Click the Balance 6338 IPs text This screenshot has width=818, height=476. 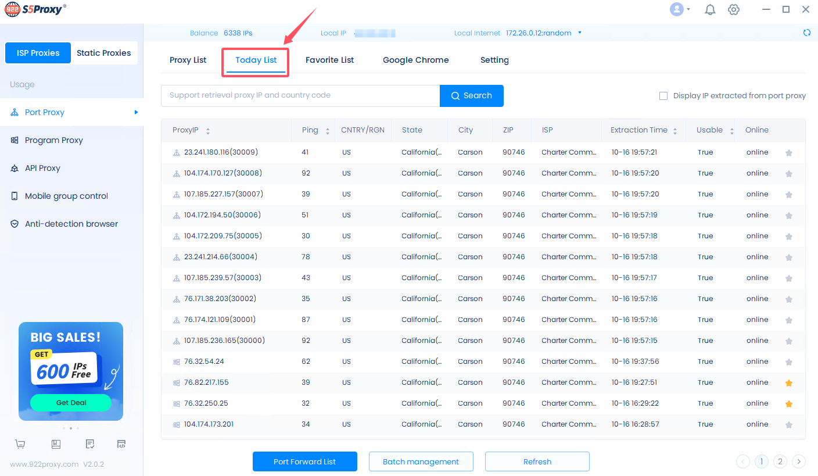tap(221, 33)
